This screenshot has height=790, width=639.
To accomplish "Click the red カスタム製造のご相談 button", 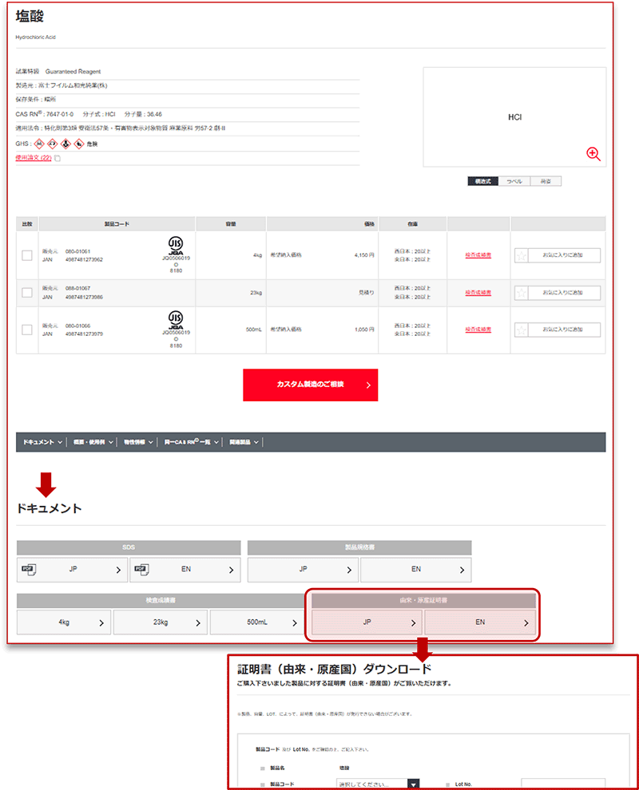I will click(x=310, y=385).
